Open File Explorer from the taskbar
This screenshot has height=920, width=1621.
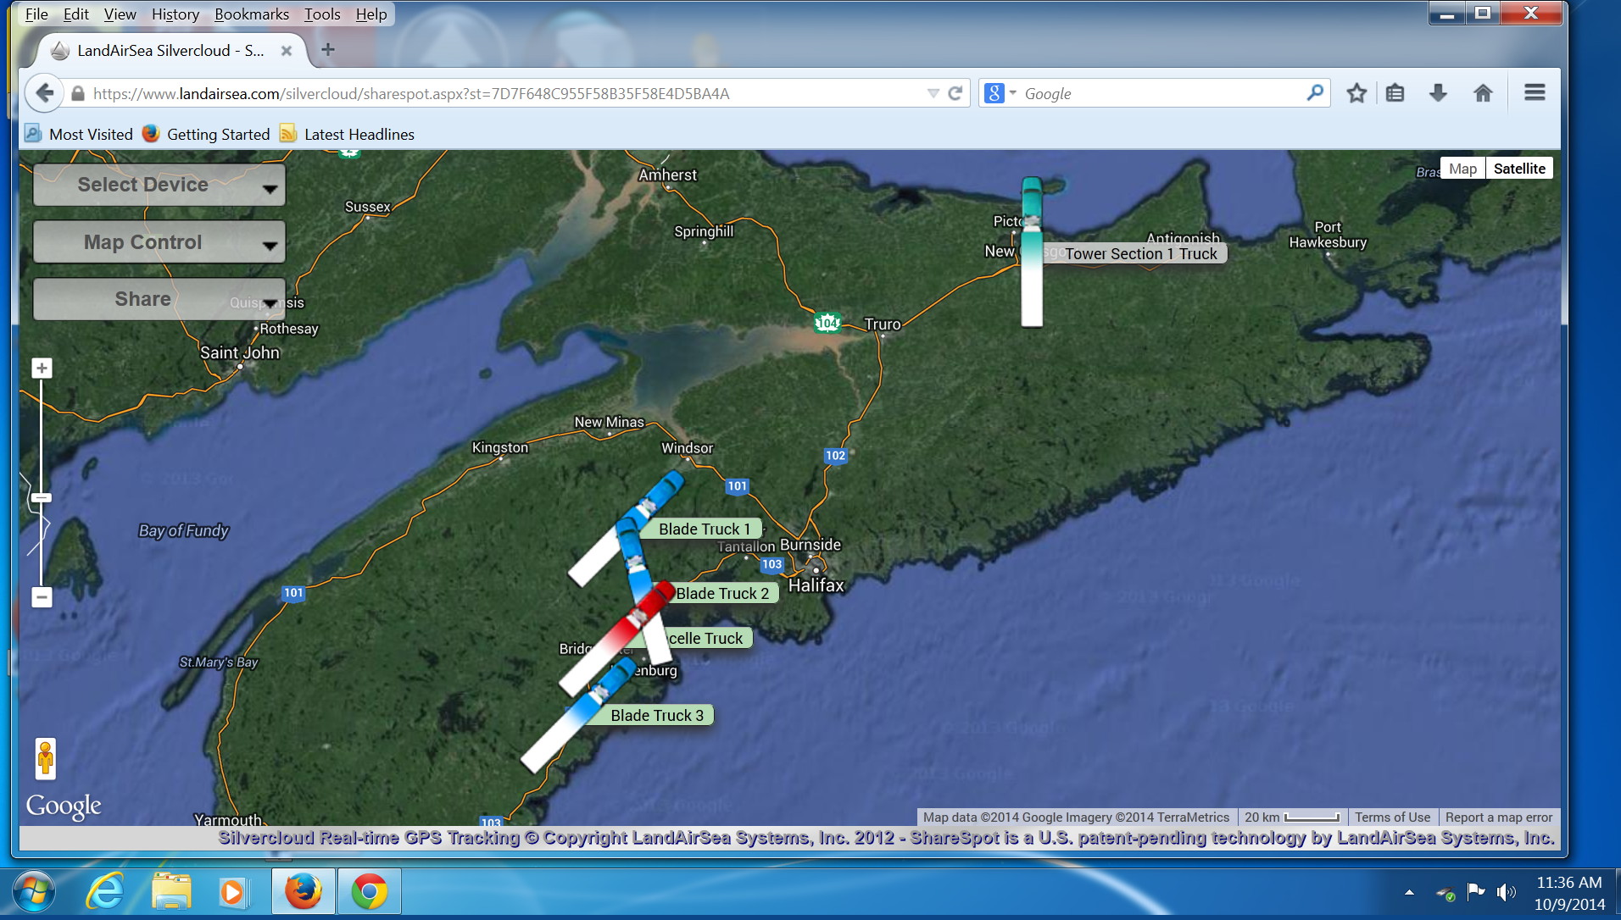172,892
